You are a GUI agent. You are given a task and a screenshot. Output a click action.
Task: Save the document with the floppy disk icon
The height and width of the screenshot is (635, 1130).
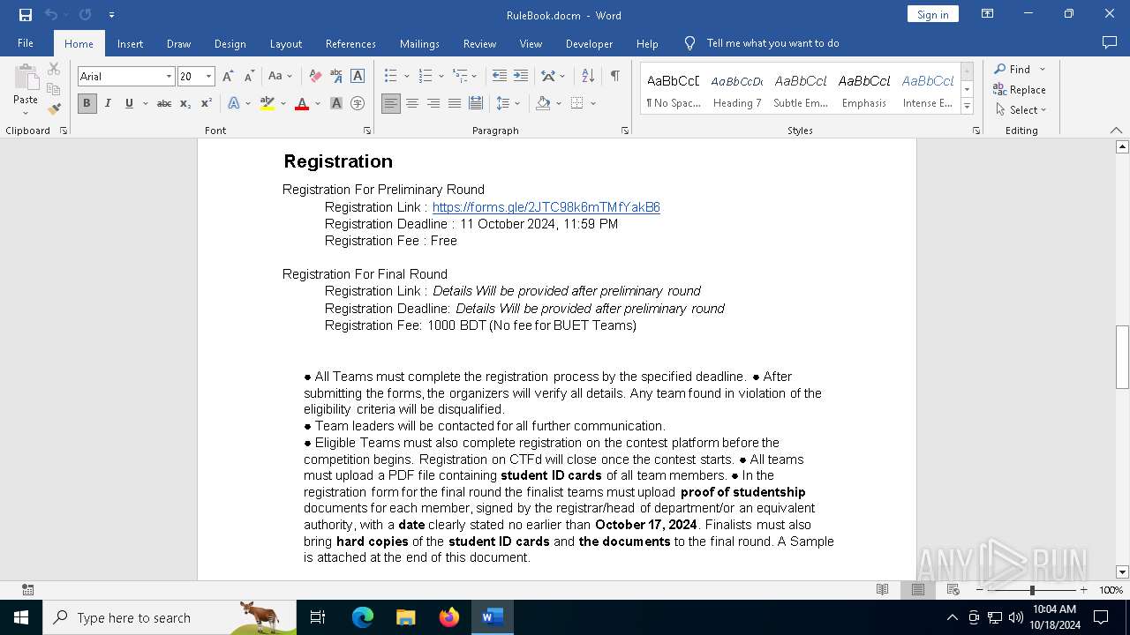coord(25,15)
